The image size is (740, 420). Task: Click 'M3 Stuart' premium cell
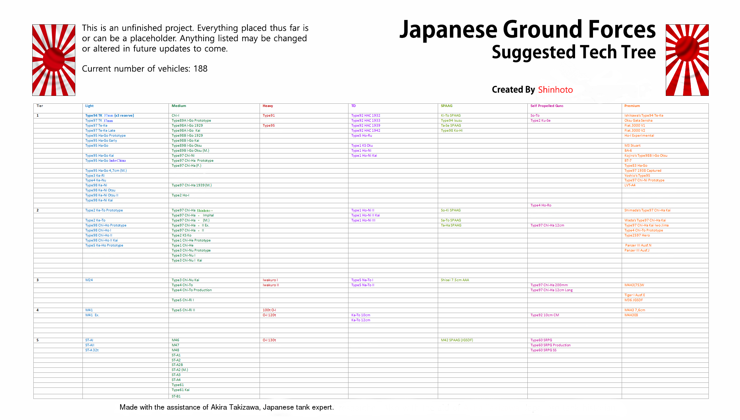point(632,146)
